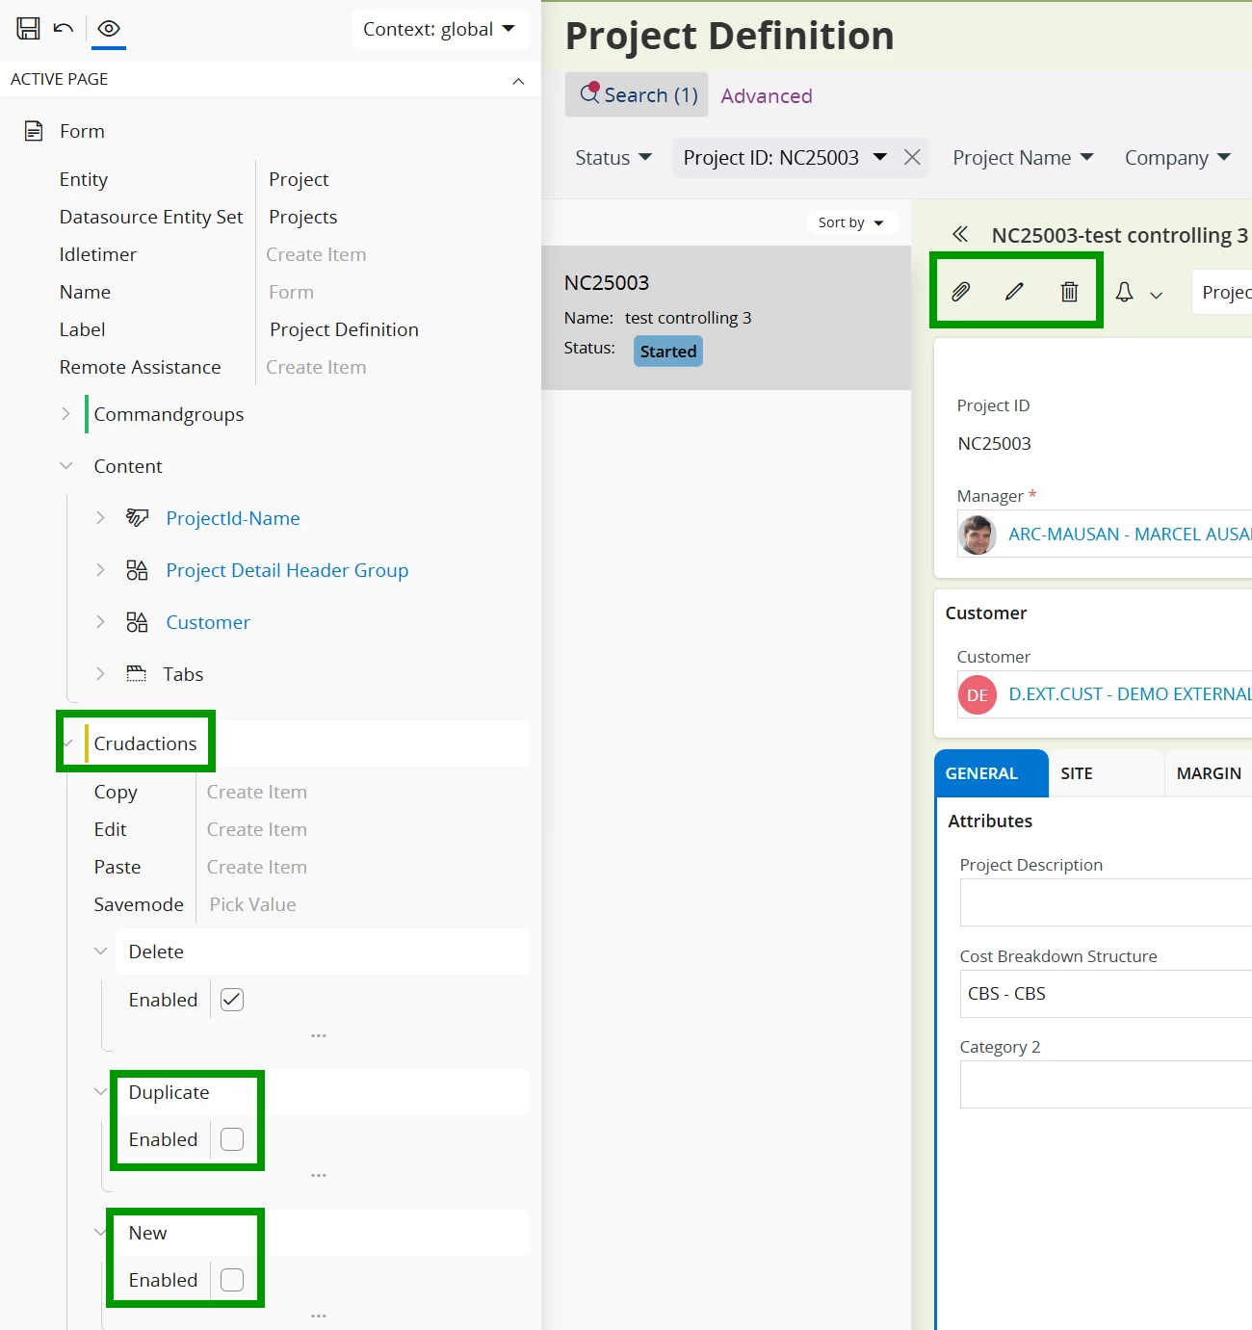
Task: Collapse detail panel with double chevron
Action: (960, 234)
